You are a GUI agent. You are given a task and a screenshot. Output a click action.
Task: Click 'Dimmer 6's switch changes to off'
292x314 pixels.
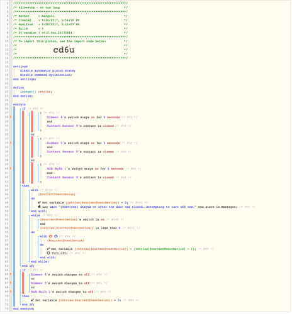click(60, 275)
